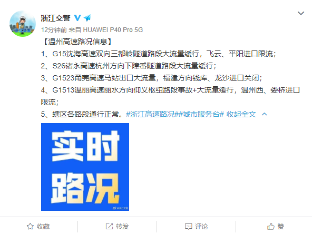Collapse the post via 收起全文
Image resolution: width=312 pixels, height=234 pixels.
pos(241,114)
